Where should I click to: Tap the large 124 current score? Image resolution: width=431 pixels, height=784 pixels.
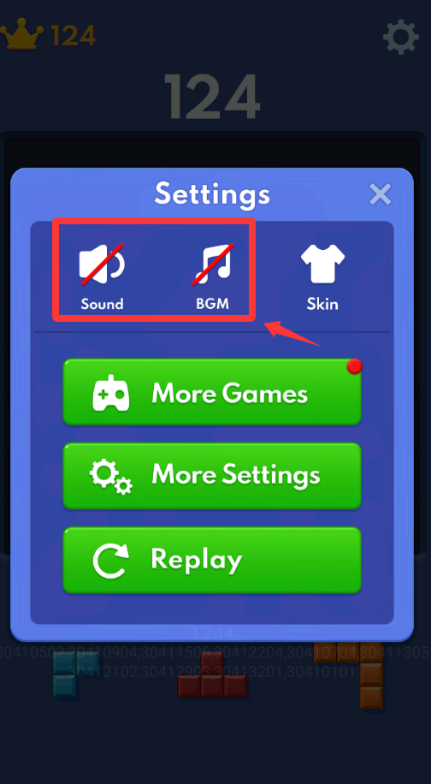coord(212,97)
